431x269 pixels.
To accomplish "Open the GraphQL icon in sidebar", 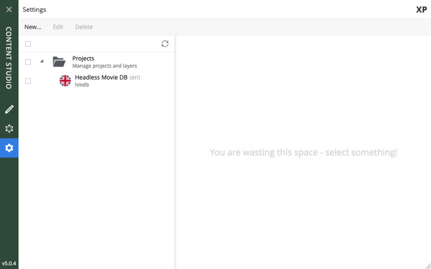I will click(9, 128).
